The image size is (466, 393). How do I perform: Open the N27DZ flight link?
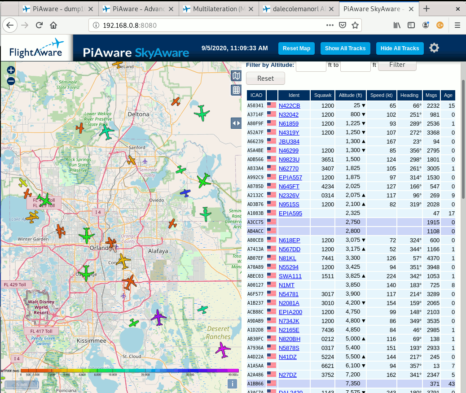(x=288, y=375)
